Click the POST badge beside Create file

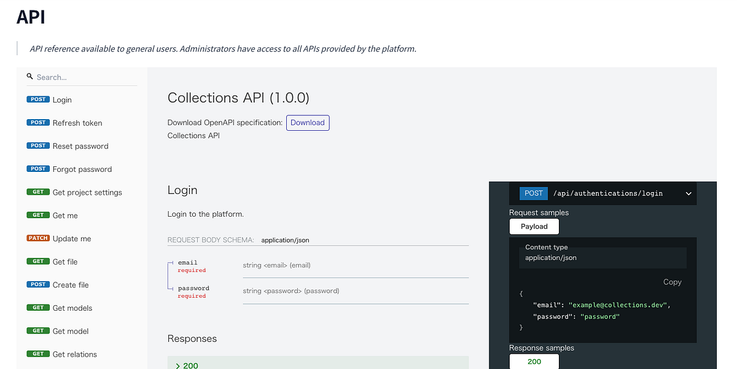[38, 285]
